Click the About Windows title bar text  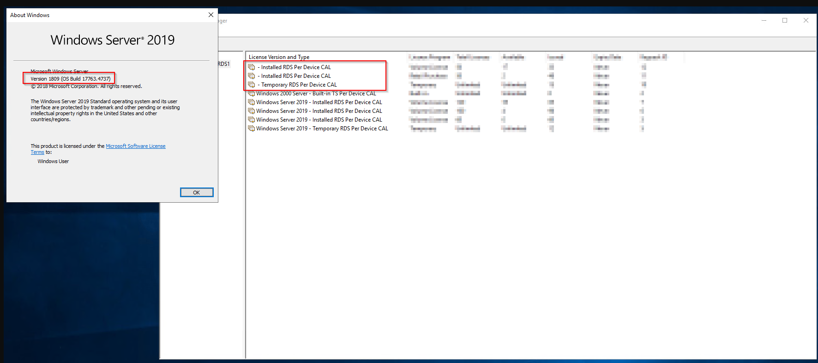pyautogui.click(x=30, y=15)
